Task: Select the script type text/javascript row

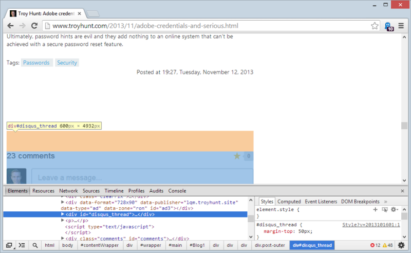Action: [x=109, y=226]
